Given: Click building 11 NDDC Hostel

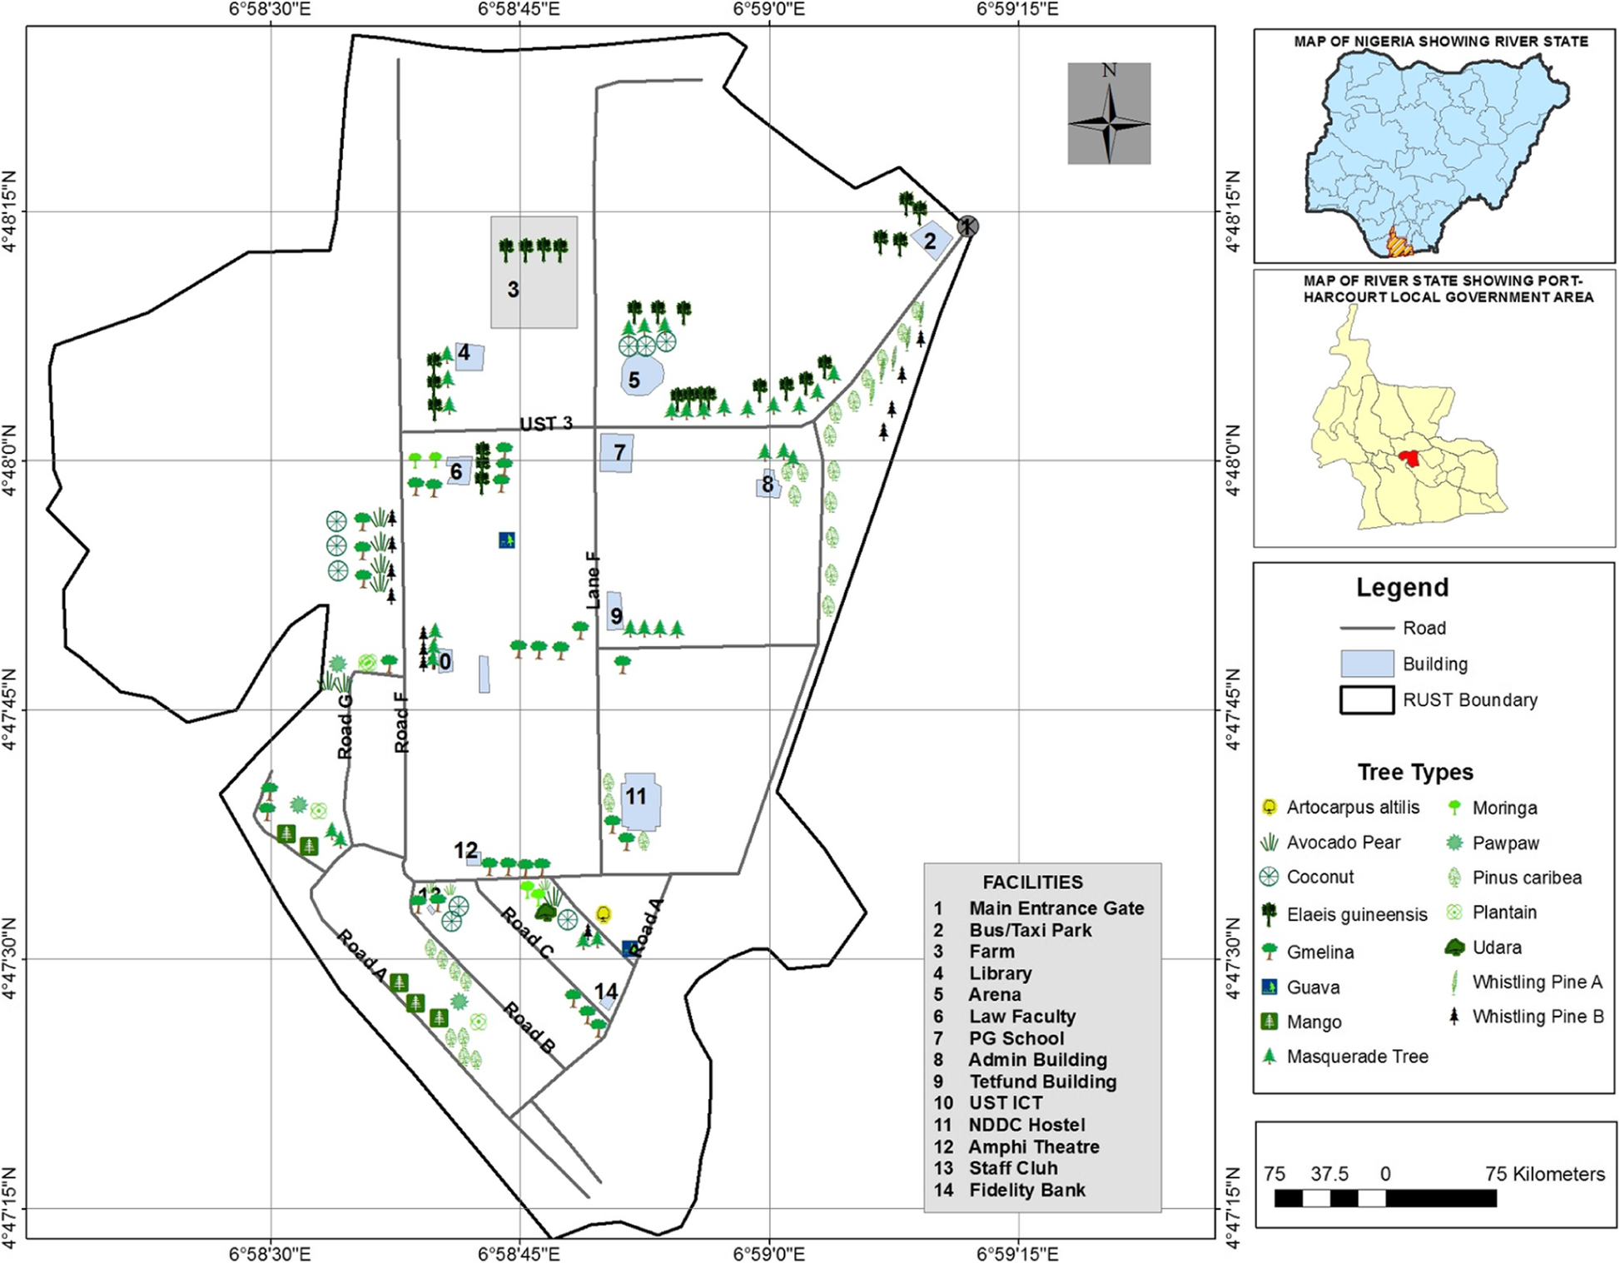Looking at the screenshot, I should pos(641,801).
